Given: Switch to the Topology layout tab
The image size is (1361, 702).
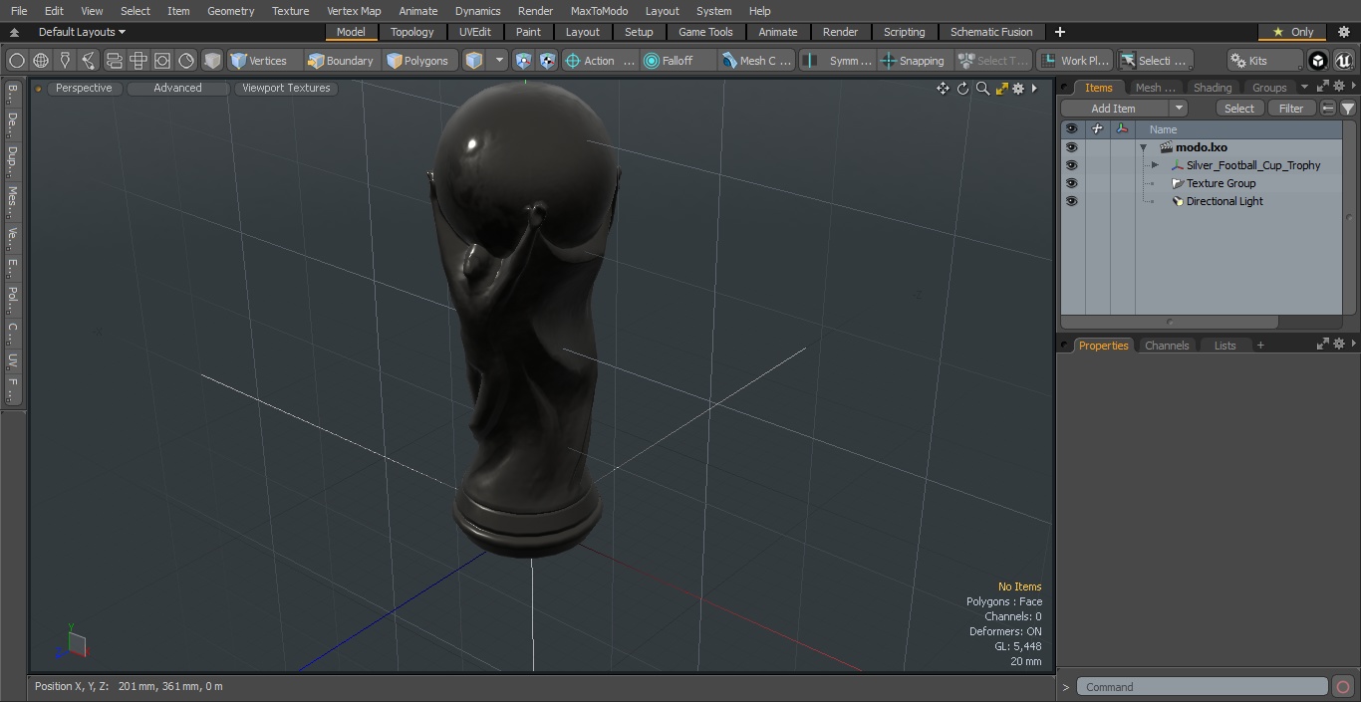Looking at the screenshot, I should (x=412, y=32).
